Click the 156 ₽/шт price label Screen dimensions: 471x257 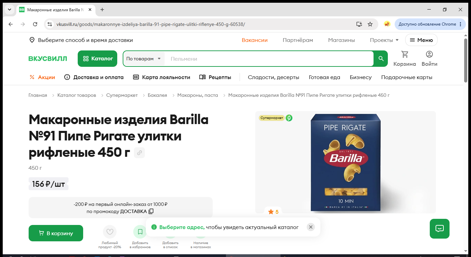click(48, 184)
